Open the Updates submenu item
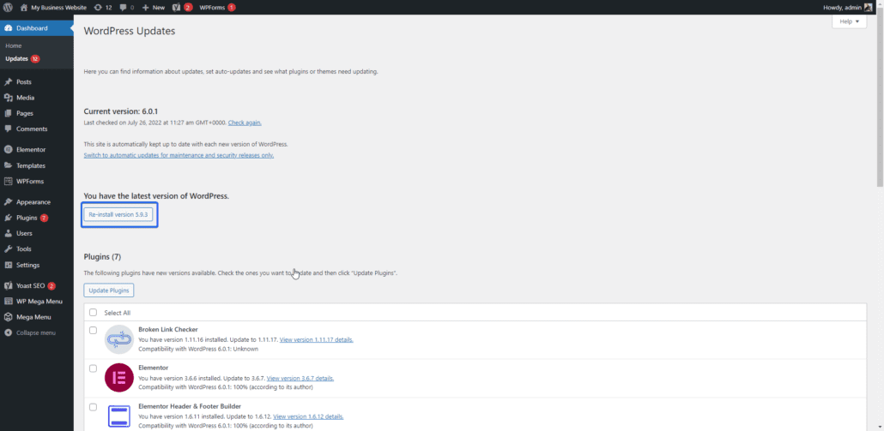The height and width of the screenshot is (431, 884). [22, 58]
